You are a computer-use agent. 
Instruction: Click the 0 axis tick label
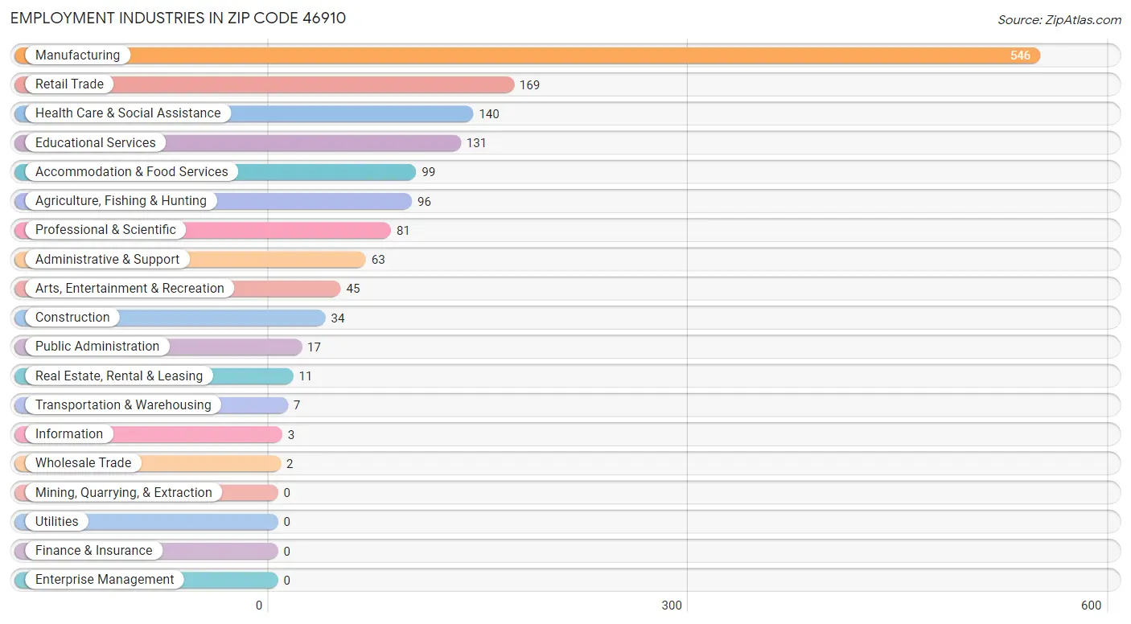point(259,606)
